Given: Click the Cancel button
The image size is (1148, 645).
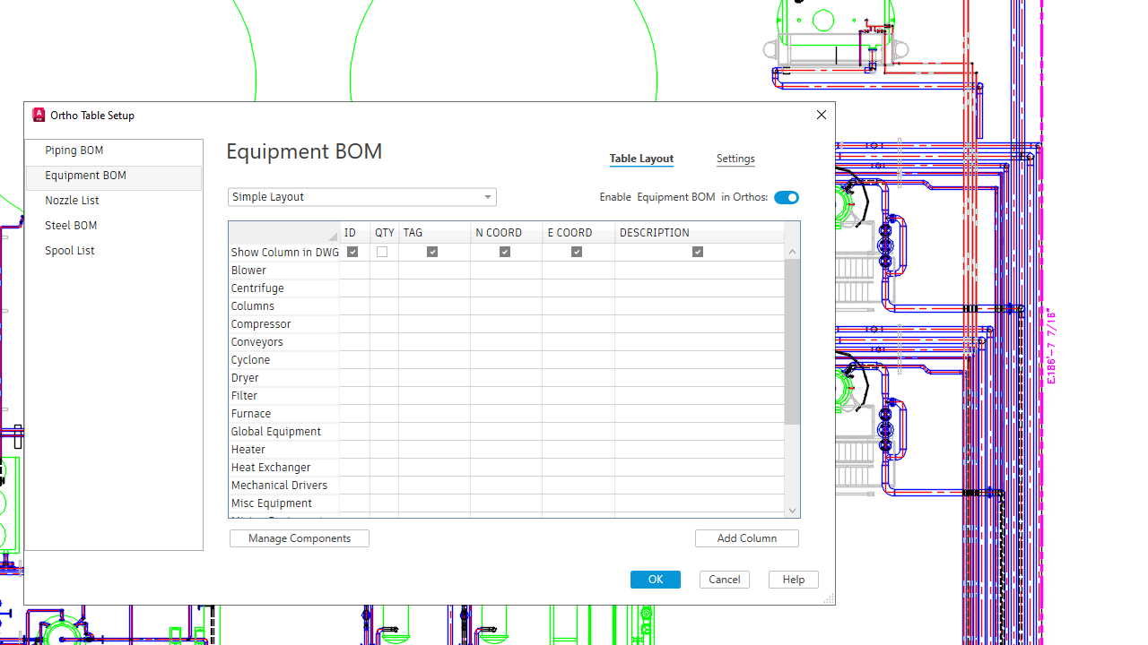Looking at the screenshot, I should point(724,579).
